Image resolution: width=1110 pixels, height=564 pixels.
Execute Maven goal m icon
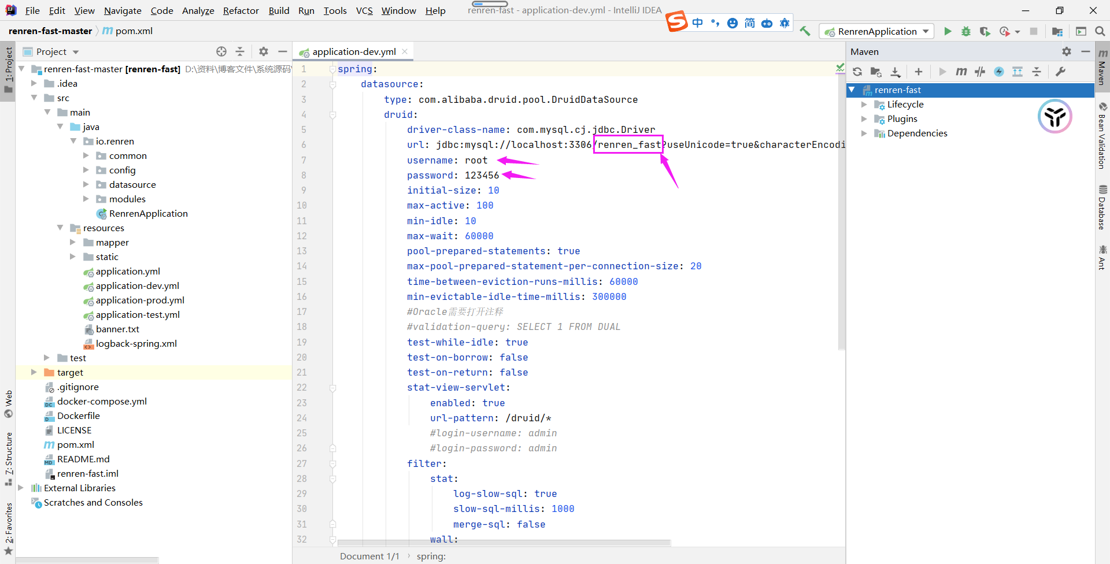click(961, 72)
